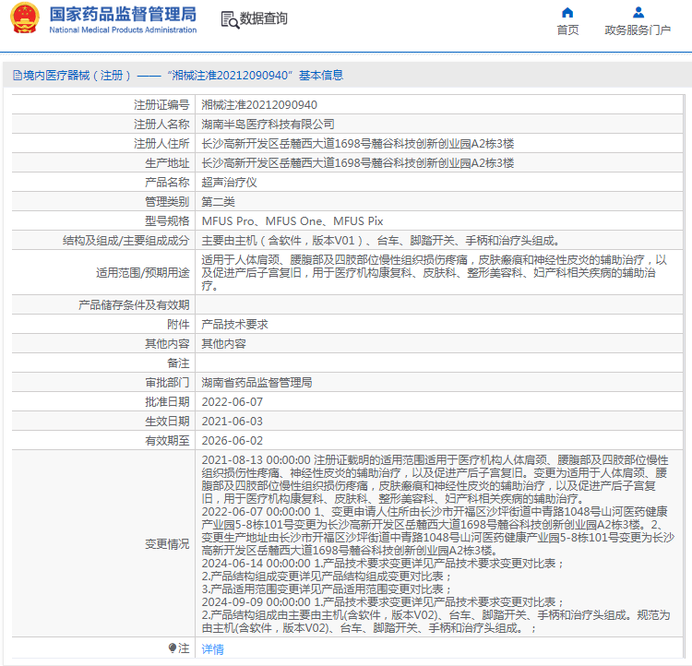Viewport: 692px width, 666px height.
Task: Click the product name 超声治疗仪
Action: tap(230, 183)
